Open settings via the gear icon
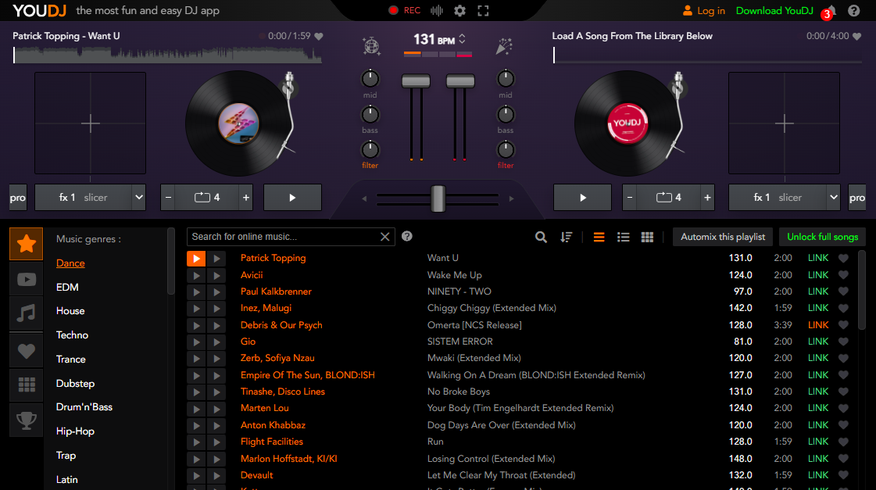This screenshot has width=876, height=490. point(459,11)
